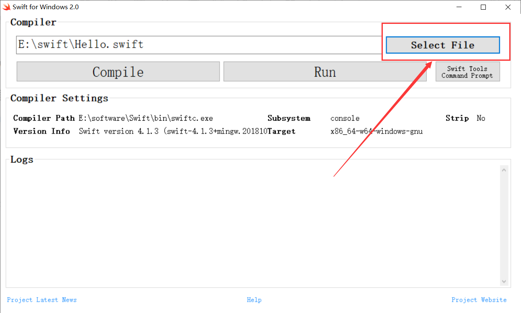This screenshot has width=521, height=313.
Task: Click the Swift for Windows 2.0 title text
Action: click(x=46, y=7)
